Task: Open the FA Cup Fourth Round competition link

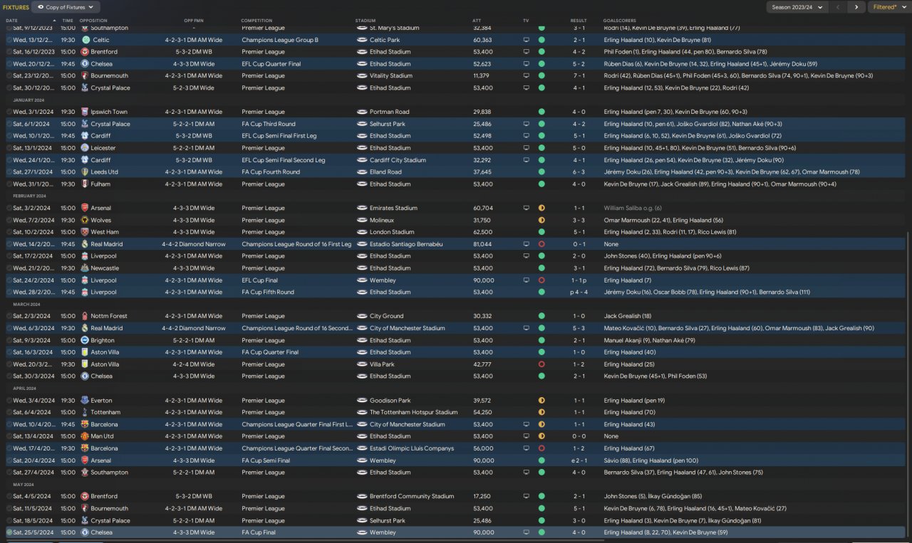Action: click(x=271, y=172)
